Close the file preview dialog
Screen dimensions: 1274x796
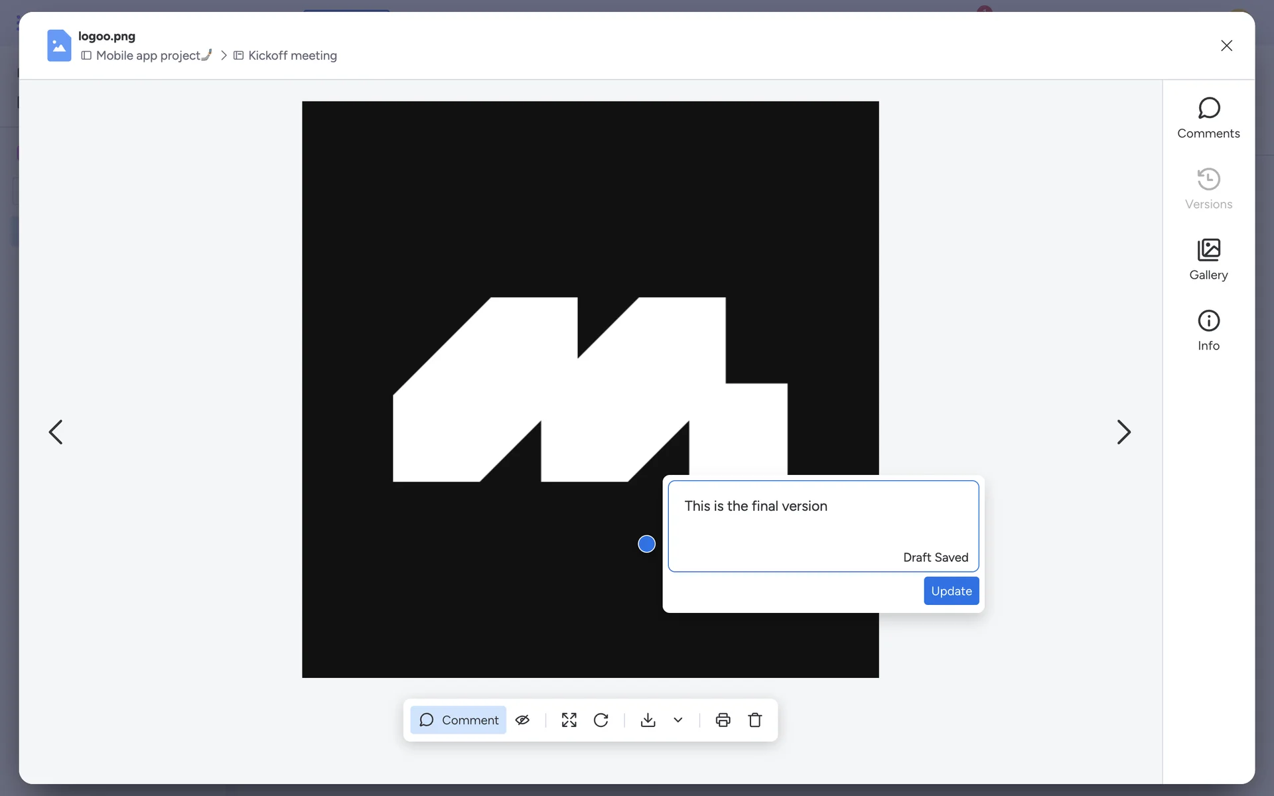(x=1226, y=45)
